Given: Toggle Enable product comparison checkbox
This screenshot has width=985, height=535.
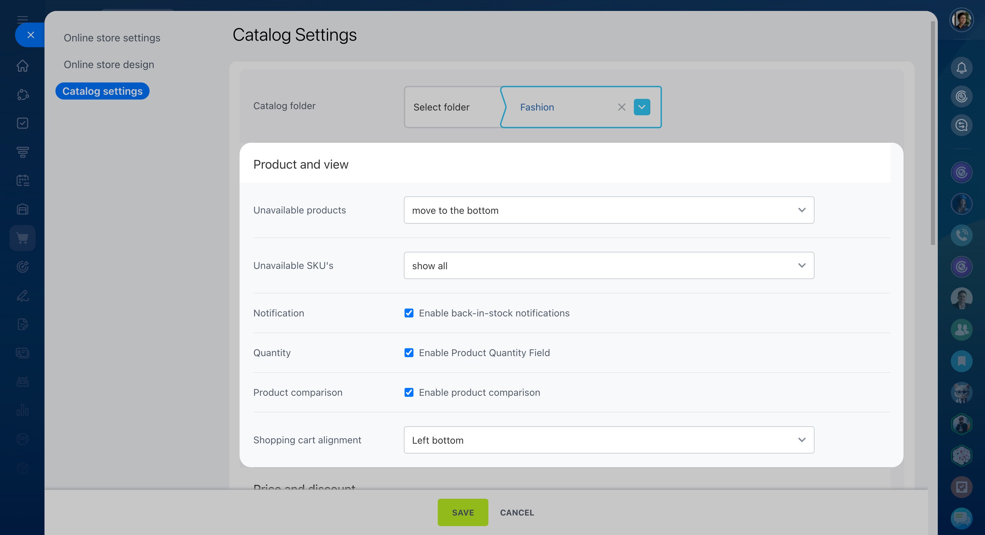Looking at the screenshot, I should 409,392.
